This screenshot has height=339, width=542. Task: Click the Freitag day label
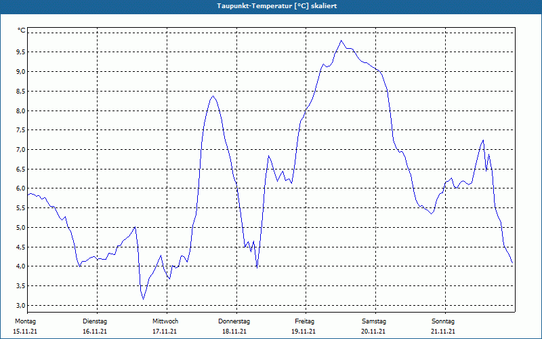[304, 321]
